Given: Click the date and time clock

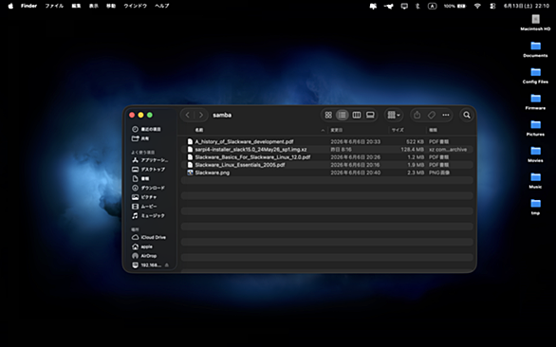Looking at the screenshot, I should click(527, 6).
